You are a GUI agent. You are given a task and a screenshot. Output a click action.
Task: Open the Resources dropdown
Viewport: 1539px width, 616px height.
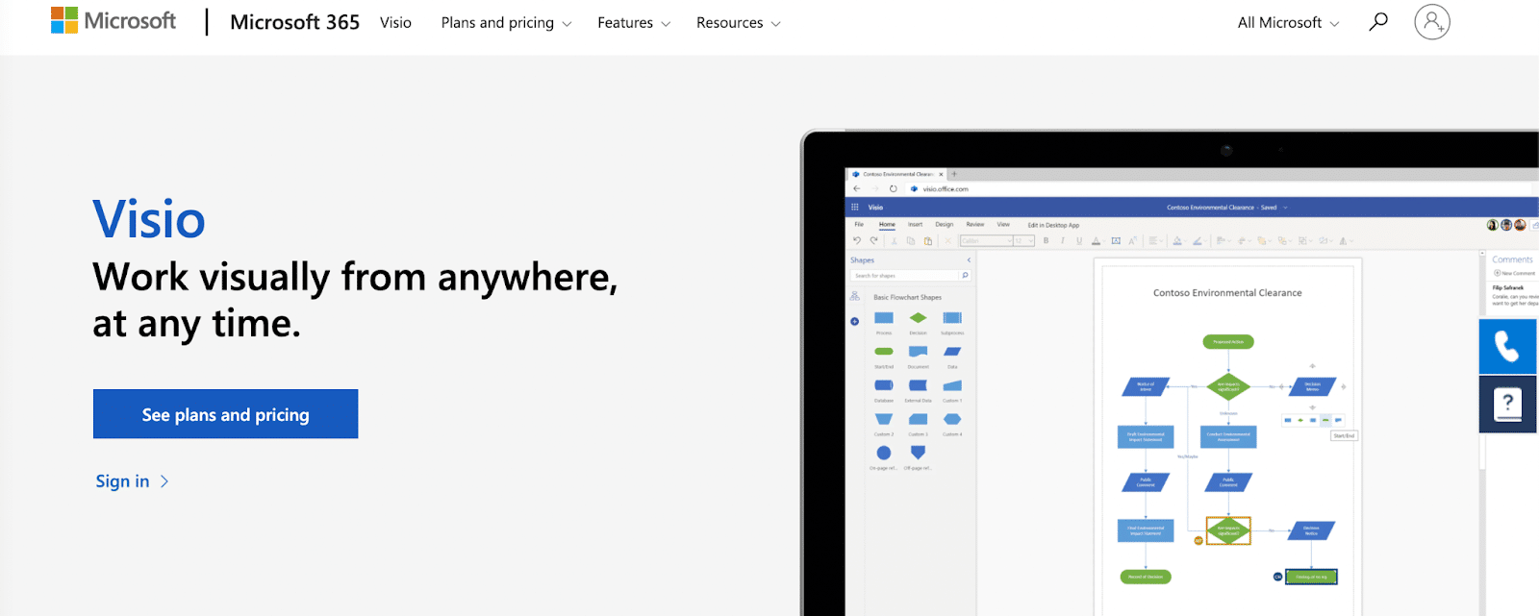coord(738,22)
